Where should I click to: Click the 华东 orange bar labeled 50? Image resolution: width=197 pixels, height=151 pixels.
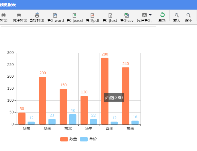(22, 118)
